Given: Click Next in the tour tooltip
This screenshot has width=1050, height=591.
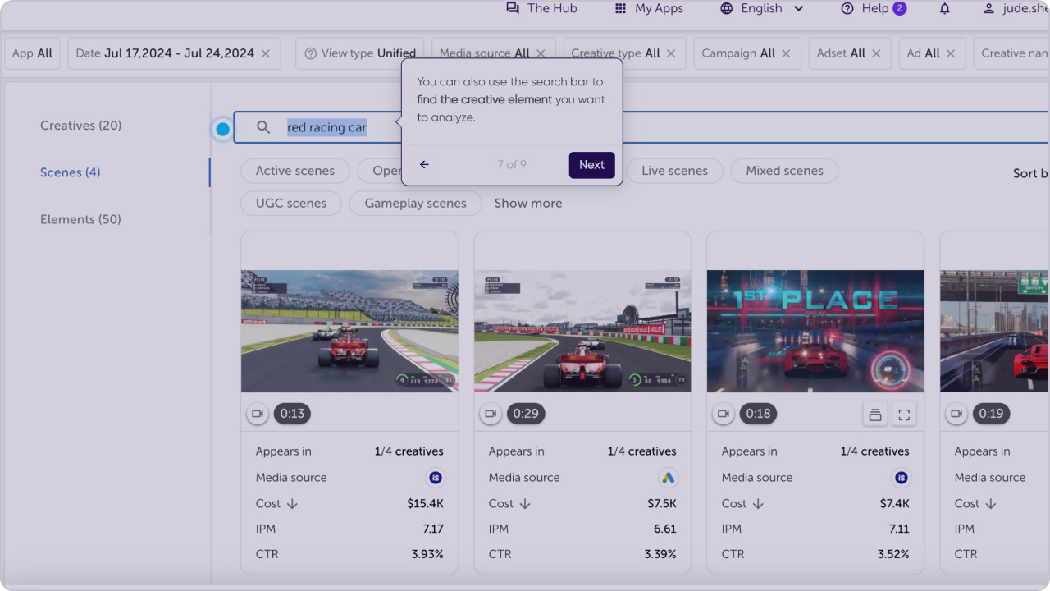Looking at the screenshot, I should pyautogui.click(x=591, y=165).
